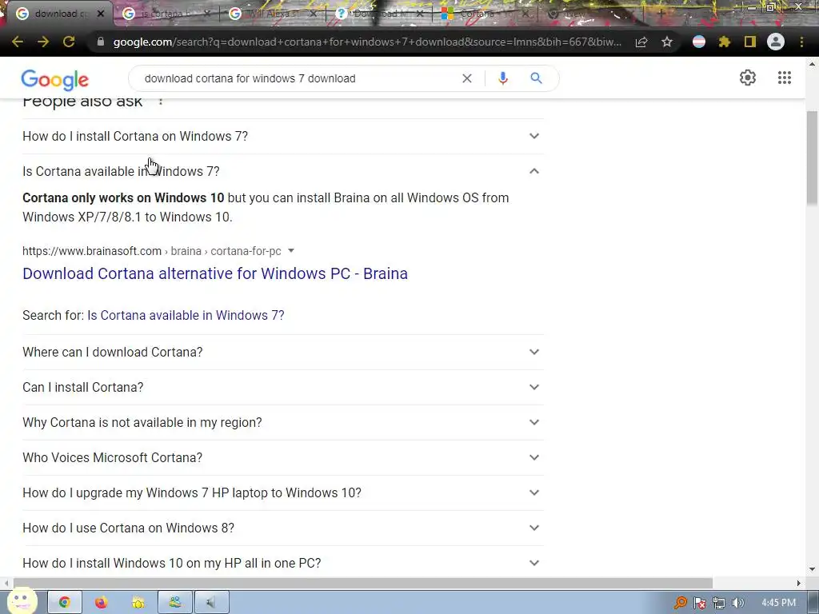Screen dimensions: 819x614
Task: Open the Extensions puzzle piece menu
Action: tap(725, 42)
